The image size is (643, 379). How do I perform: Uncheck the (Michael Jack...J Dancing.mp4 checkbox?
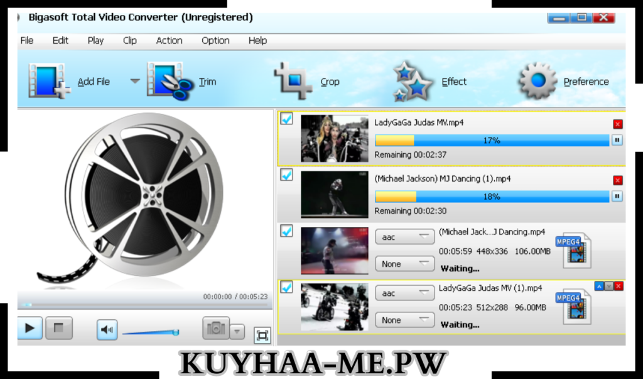[286, 231]
